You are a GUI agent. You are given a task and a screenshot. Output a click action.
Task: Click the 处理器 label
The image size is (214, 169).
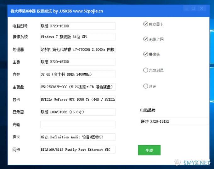[18, 50]
